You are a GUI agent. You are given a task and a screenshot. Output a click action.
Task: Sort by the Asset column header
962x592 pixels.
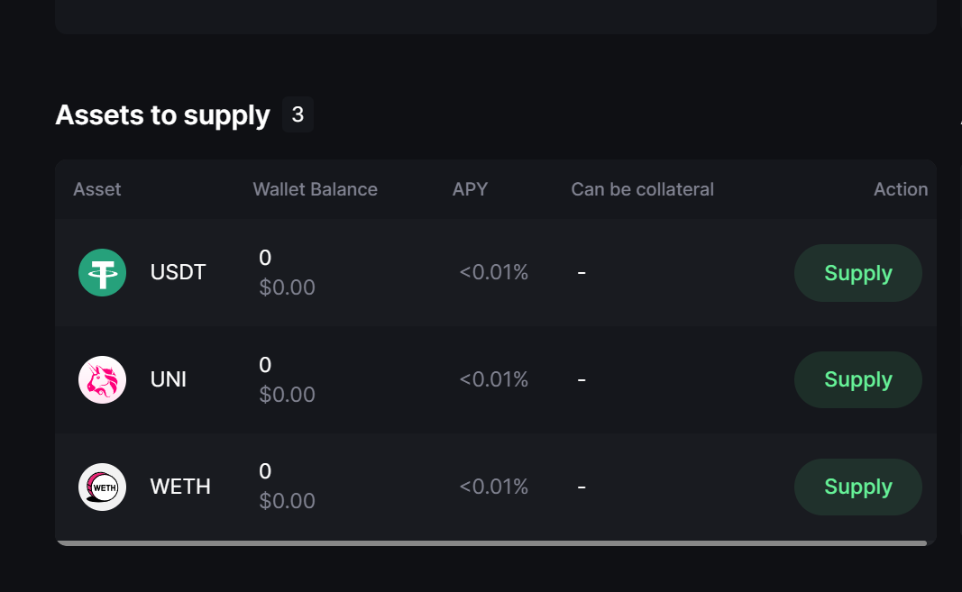click(x=97, y=189)
